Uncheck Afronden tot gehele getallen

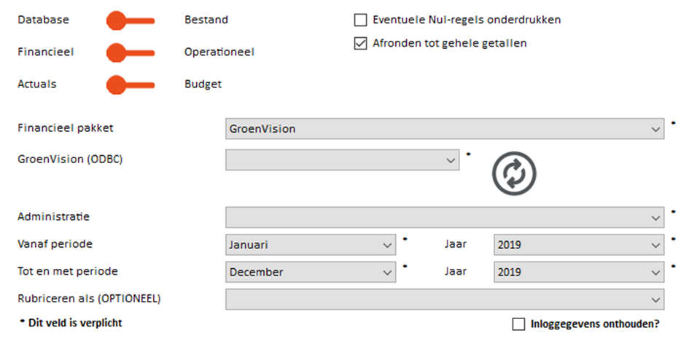(360, 44)
